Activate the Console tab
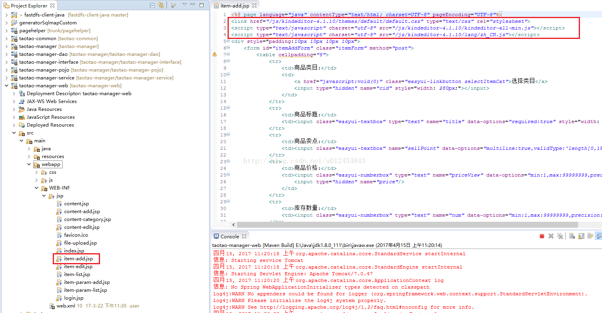602x313 pixels. tap(230, 236)
